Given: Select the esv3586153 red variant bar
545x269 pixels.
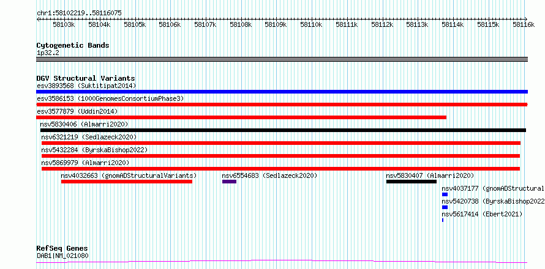Looking at the screenshot, I should (282, 105).
